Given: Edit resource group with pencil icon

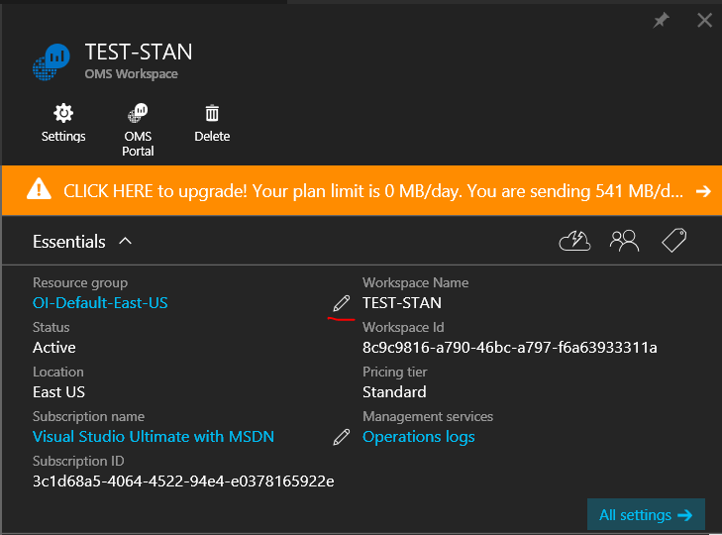Looking at the screenshot, I should 342,302.
